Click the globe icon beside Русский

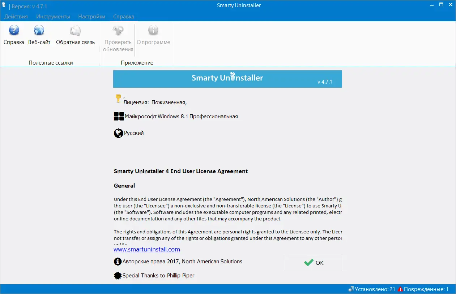(118, 133)
